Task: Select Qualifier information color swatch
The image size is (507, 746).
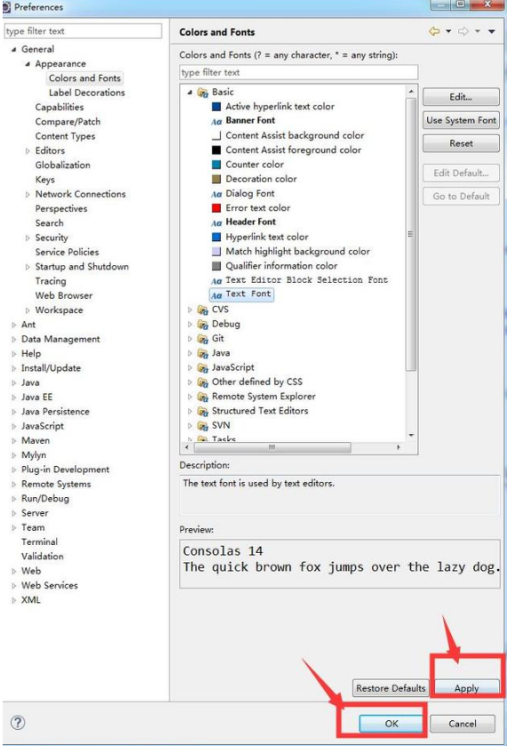Action: (216, 266)
